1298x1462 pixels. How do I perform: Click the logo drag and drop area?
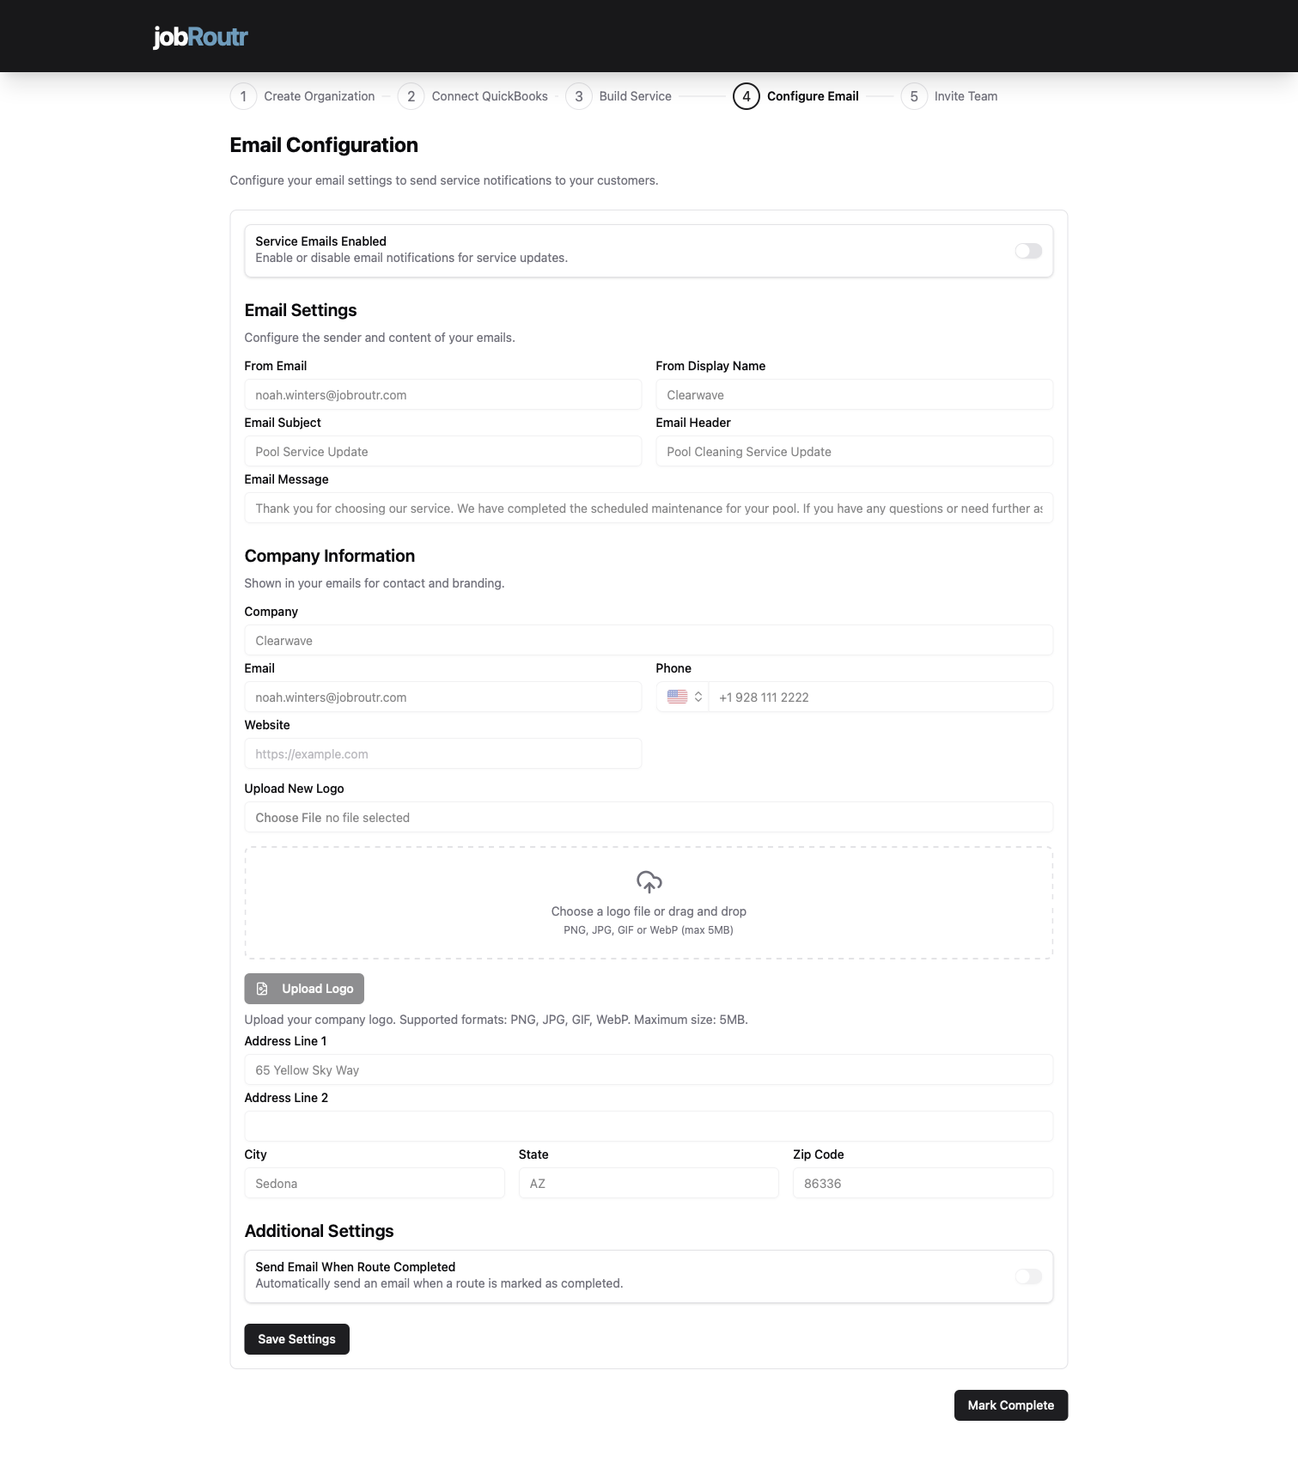click(649, 902)
